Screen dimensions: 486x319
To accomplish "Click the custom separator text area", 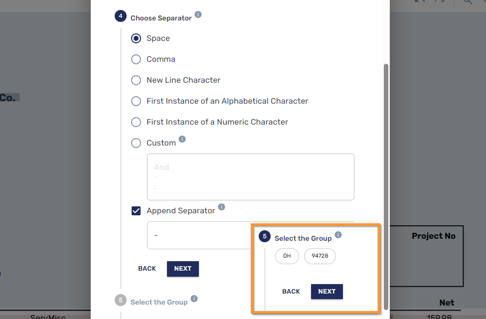I will click(x=250, y=177).
